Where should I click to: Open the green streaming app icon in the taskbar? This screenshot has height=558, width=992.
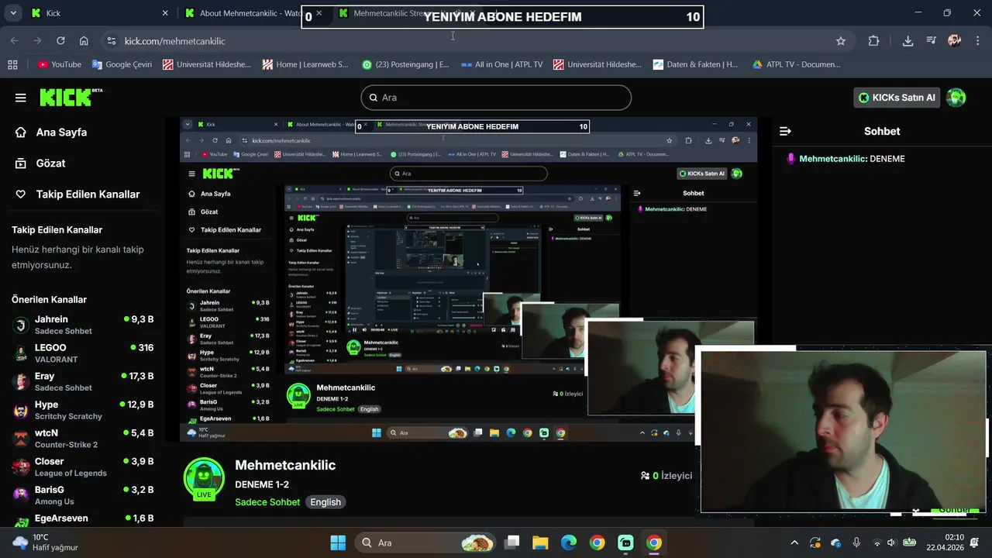coord(625,542)
